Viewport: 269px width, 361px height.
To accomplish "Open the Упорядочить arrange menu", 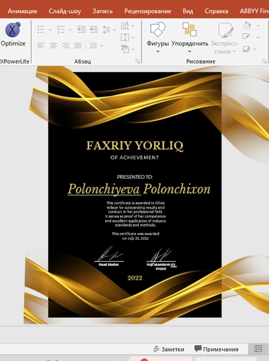I will [190, 38].
